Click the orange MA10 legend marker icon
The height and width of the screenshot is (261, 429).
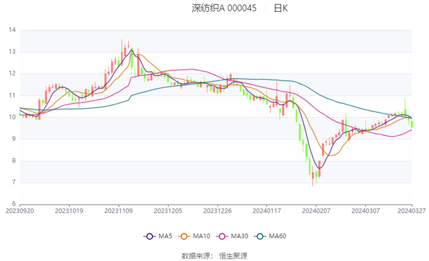coord(184,236)
